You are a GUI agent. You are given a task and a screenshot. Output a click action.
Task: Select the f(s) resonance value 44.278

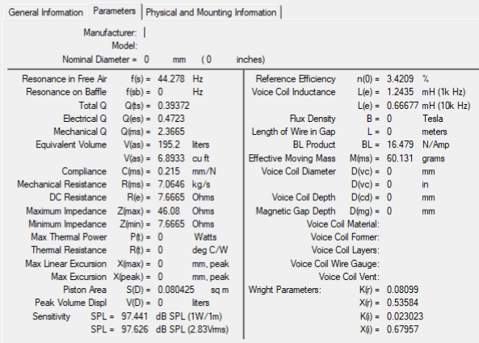coord(171,79)
